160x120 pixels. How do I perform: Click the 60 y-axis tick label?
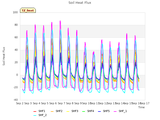pos(16,37)
